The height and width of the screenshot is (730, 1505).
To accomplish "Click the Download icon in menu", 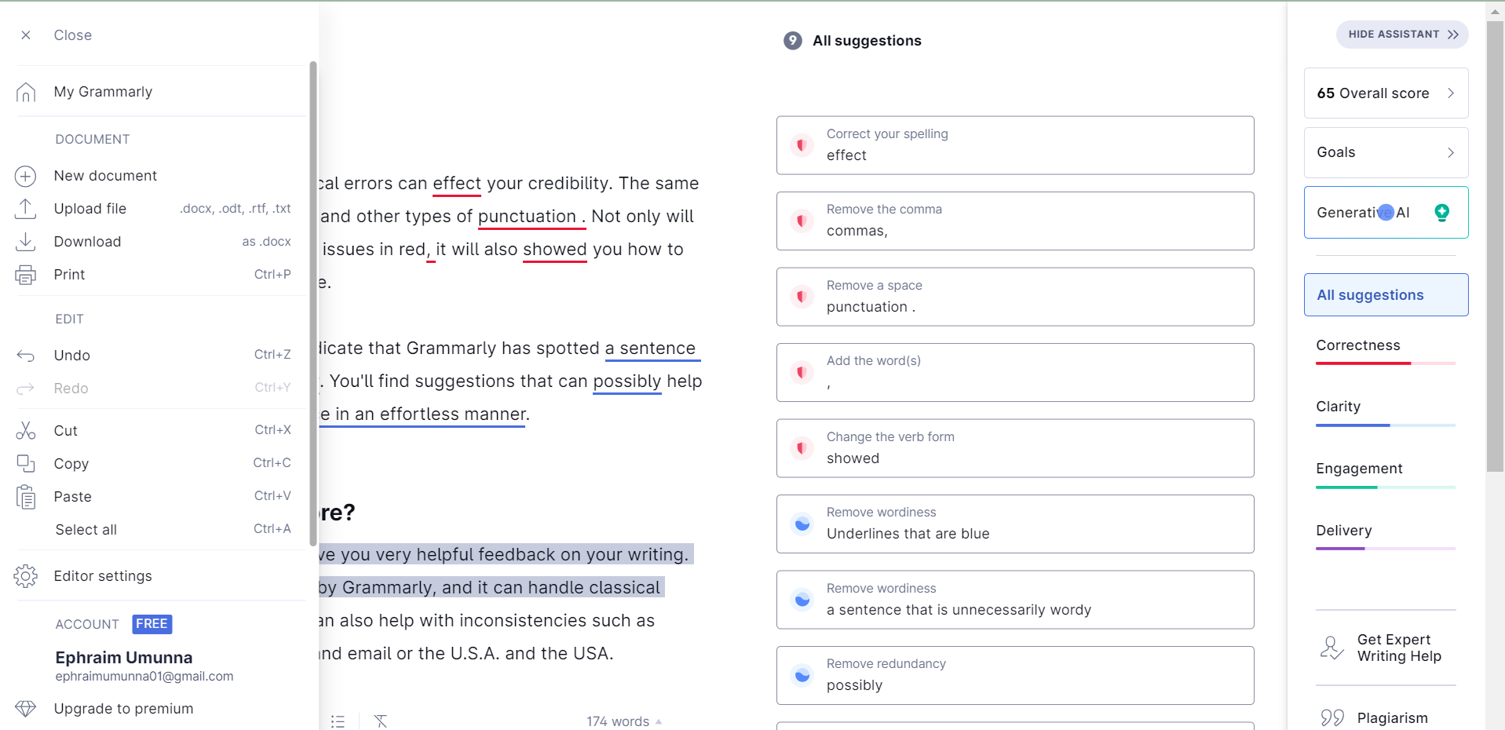I will pos(26,242).
